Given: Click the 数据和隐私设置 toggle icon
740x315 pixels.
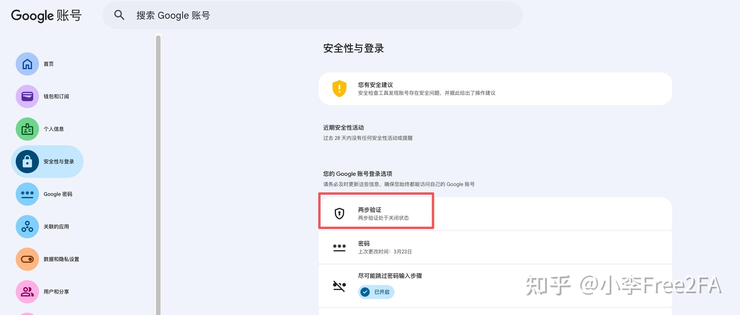Looking at the screenshot, I should 27,259.
